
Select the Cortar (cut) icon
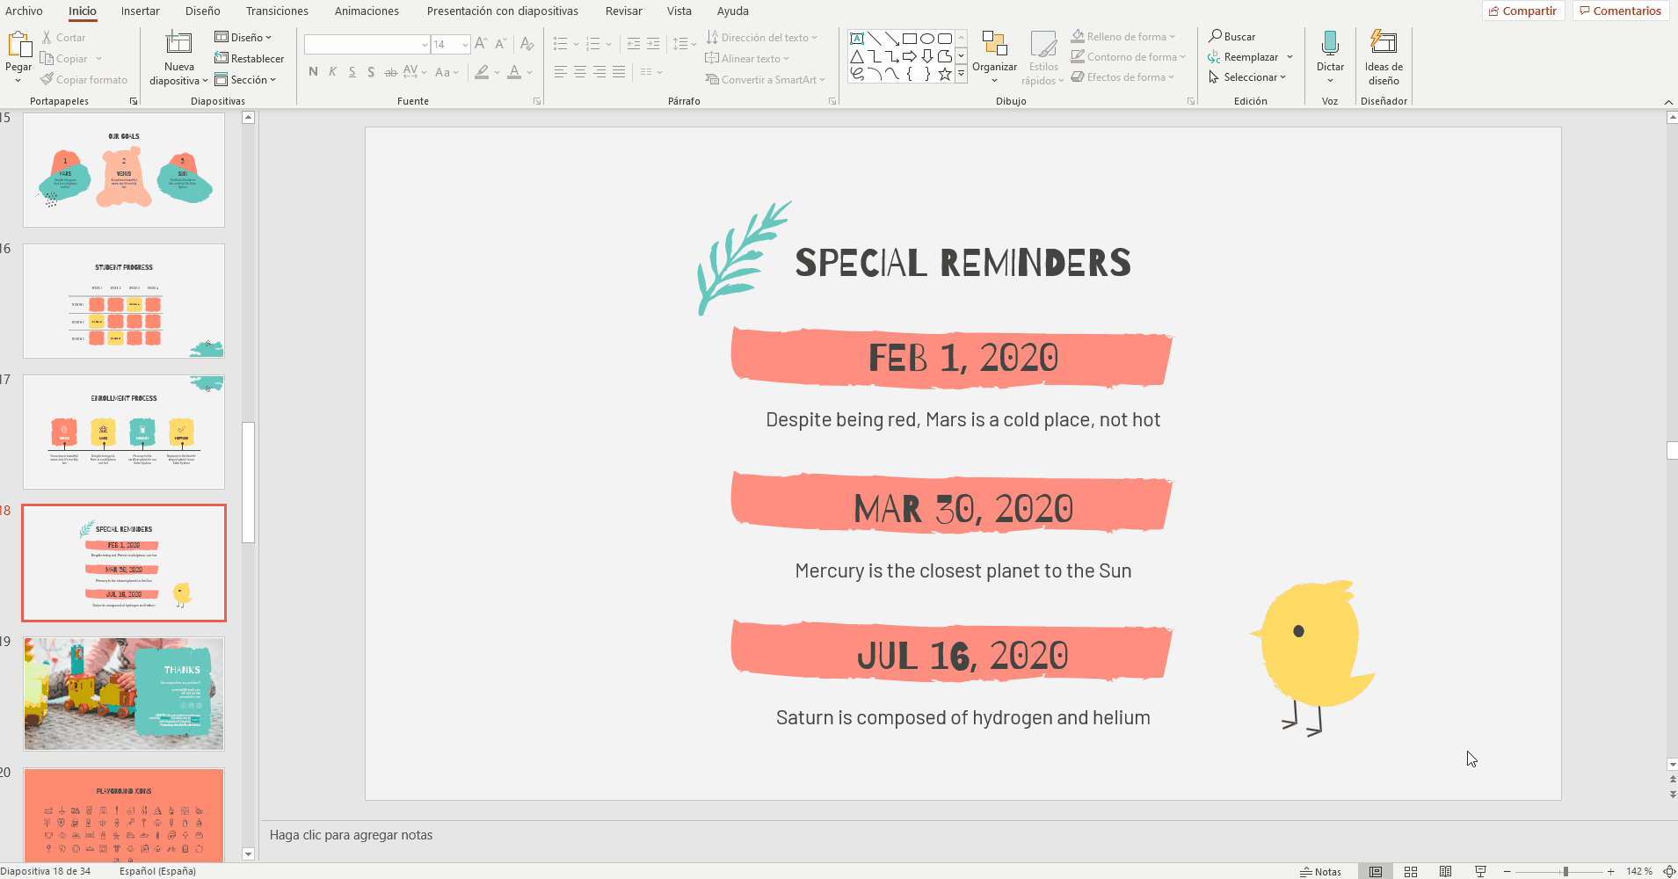[x=47, y=37]
